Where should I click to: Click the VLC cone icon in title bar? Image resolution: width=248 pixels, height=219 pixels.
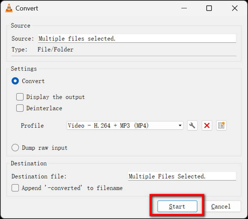(x=9, y=8)
